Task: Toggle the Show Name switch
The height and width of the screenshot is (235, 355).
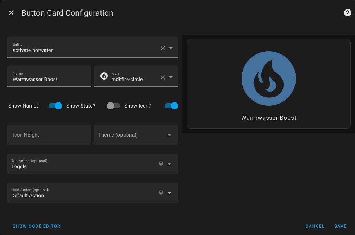Action: pos(55,106)
